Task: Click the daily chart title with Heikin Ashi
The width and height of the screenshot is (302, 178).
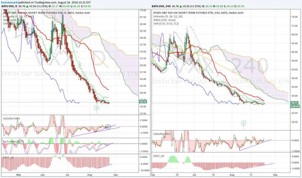Action: pos(46,13)
